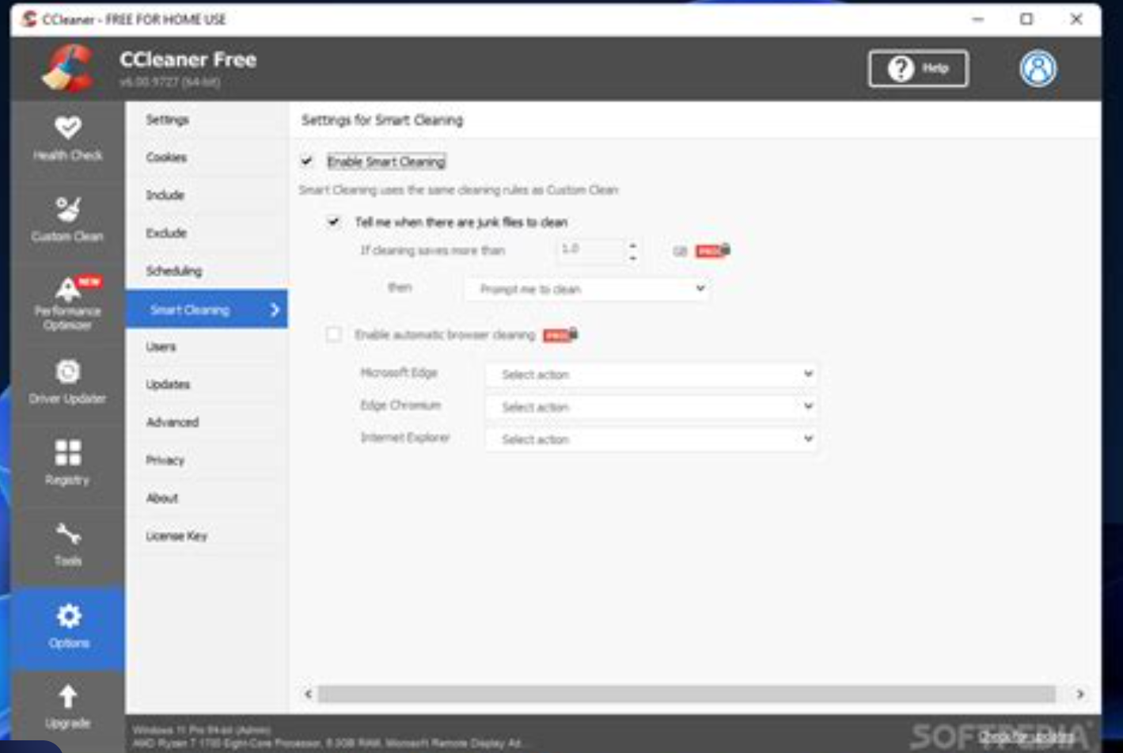Open the Health Check section

click(67, 139)
